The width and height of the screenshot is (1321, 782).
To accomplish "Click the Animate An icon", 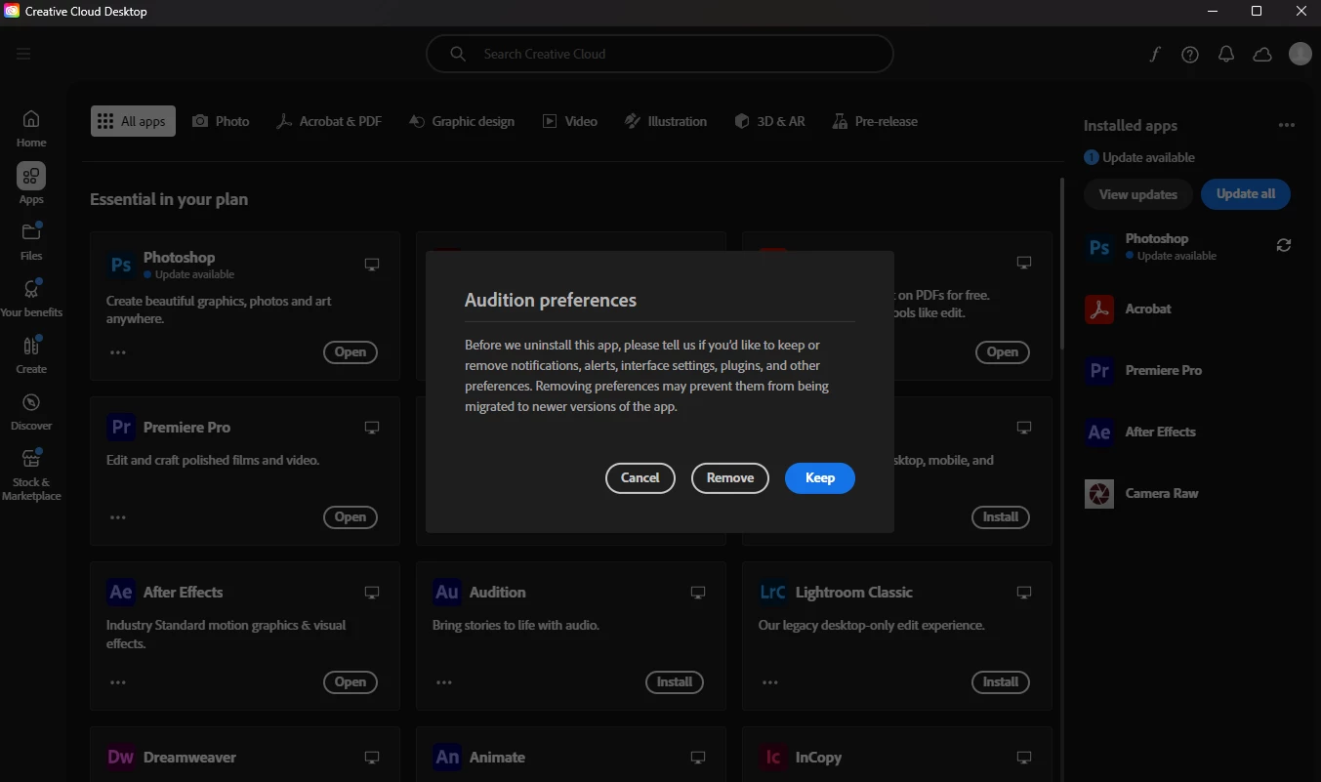I will click(447, 758).
